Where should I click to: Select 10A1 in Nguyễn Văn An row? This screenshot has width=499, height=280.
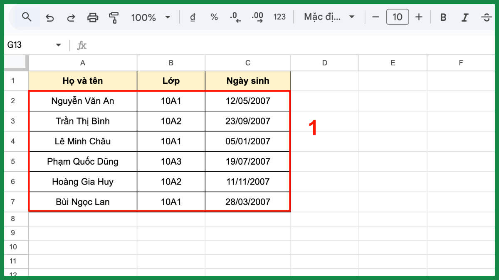171,101
